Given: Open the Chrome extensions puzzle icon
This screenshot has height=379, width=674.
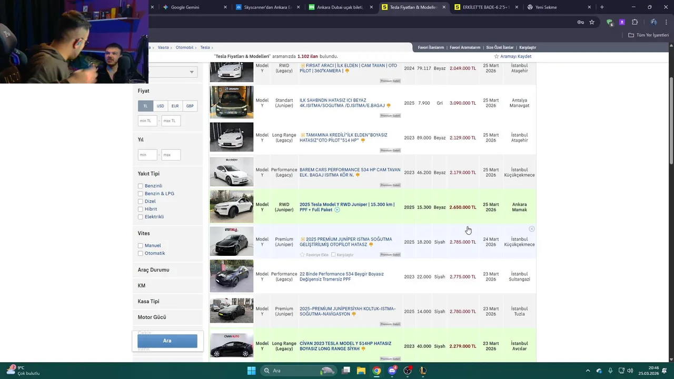Looking at the screenshot, I should (635, 22).
